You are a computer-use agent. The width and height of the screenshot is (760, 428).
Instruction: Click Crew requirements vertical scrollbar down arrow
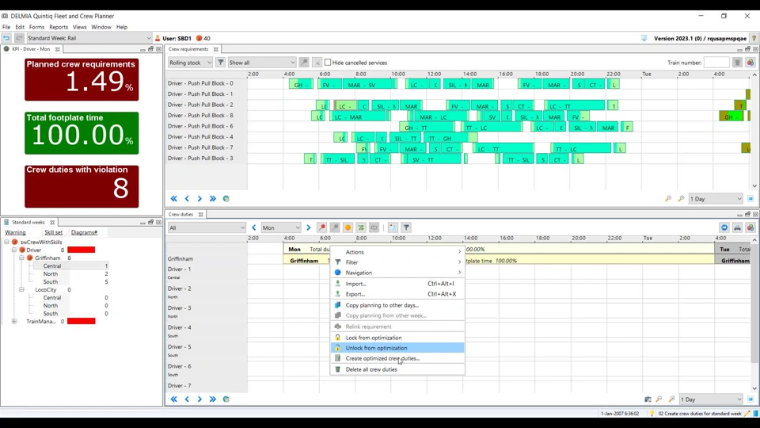754,185
